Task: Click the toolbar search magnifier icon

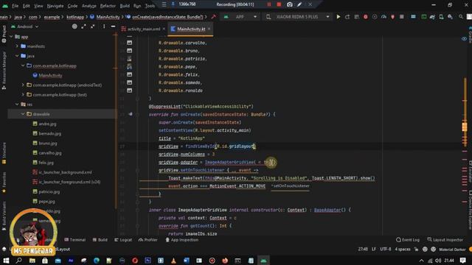Action: point(461,17)
